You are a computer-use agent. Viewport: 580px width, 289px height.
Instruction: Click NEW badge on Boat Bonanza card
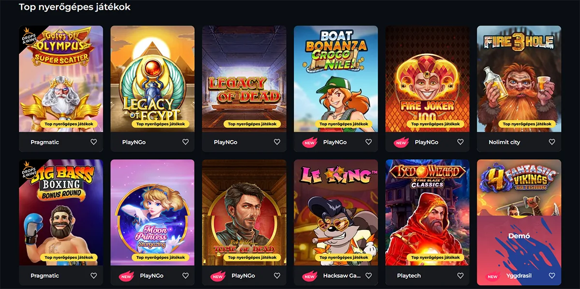309,143
